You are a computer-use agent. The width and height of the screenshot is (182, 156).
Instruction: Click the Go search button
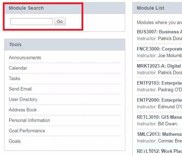coord(60,22)
